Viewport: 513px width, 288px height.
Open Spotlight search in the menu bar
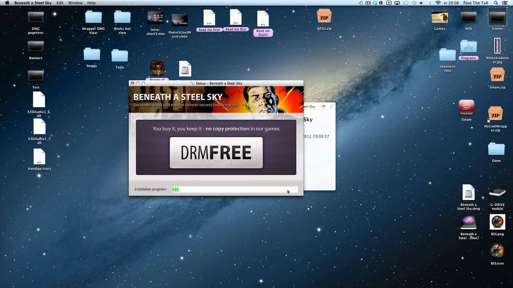pos(496,3)
